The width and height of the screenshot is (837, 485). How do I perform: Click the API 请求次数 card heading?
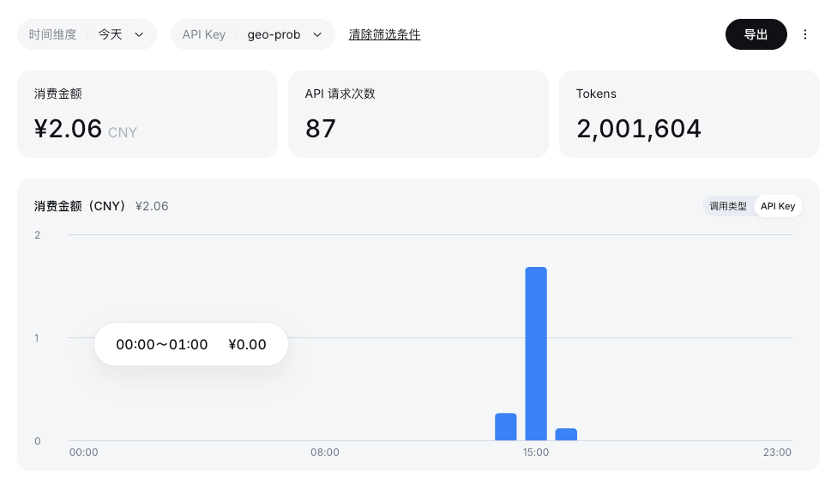pos(340,94)
